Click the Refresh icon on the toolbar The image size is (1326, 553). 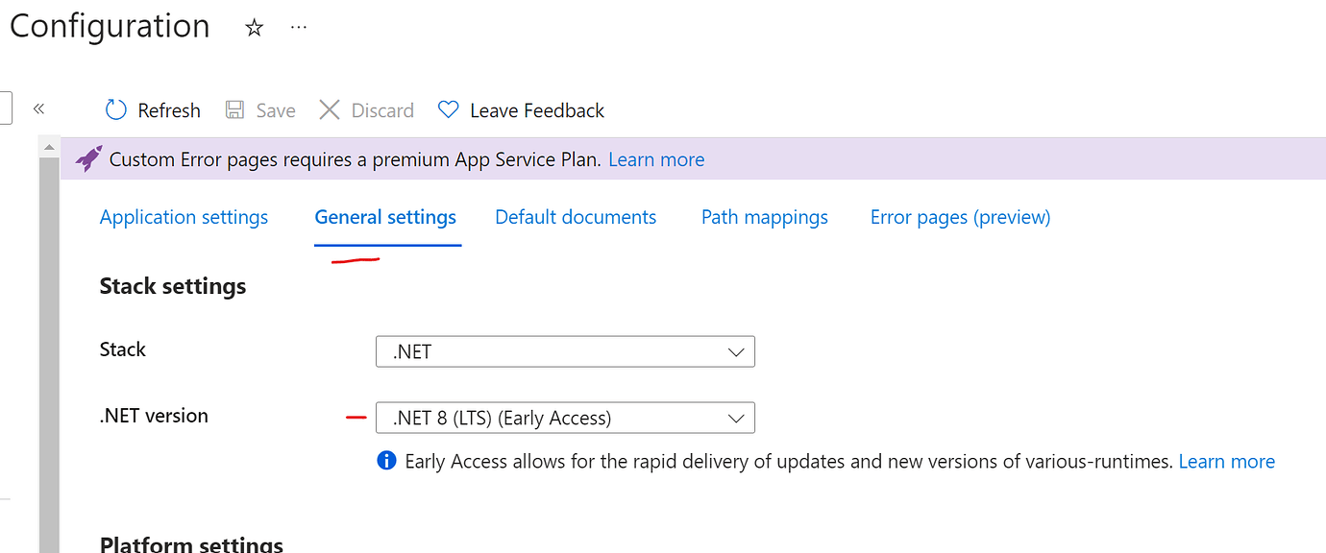(114, 109)
